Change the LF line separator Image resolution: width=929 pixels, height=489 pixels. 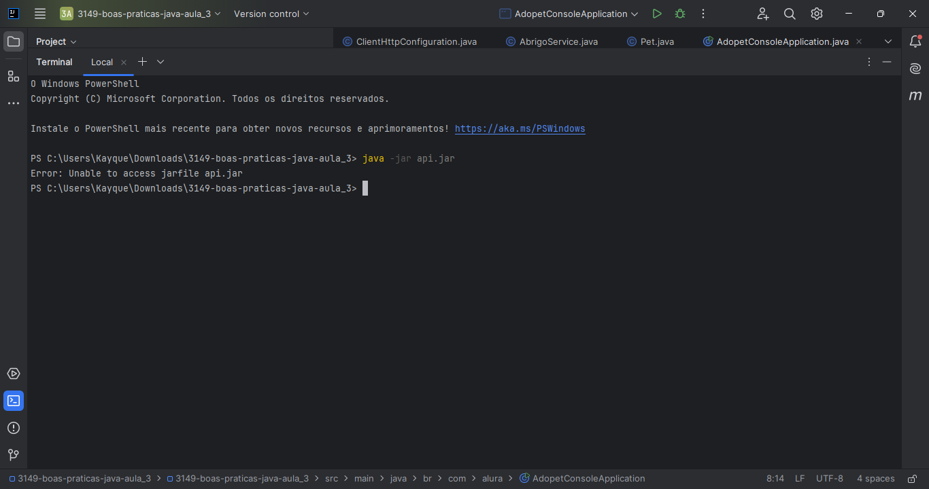tap(800, 478)
